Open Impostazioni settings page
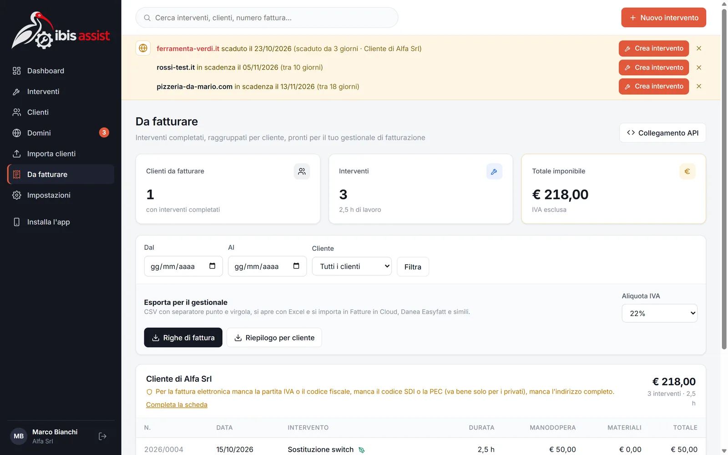728x455 pixels. tap(61, 195)
